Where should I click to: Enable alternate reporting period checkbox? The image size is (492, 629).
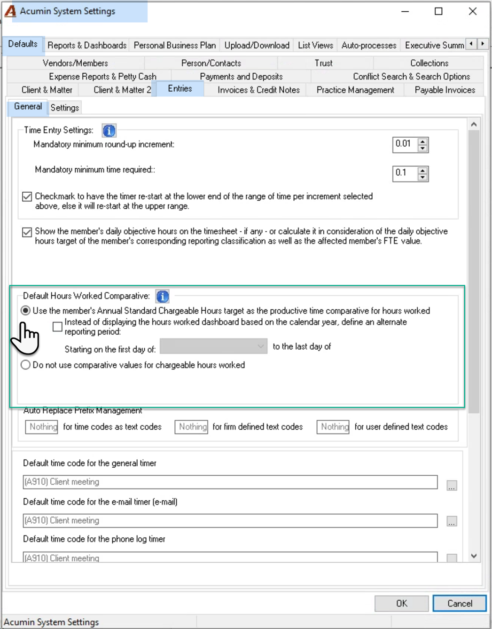point(57,326)
